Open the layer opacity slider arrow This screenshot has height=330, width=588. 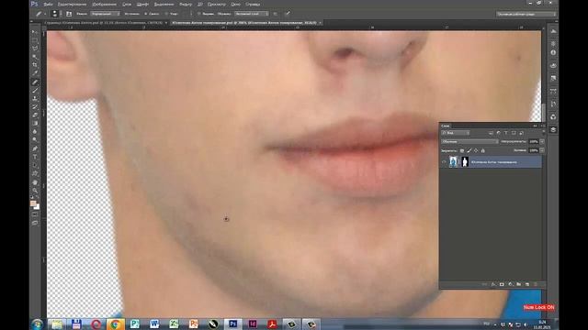pyautogui.click(x=542, y=141)
